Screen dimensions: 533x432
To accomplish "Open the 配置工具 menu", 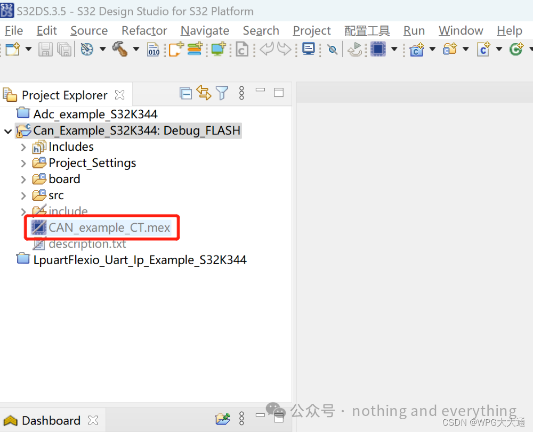I will (367, 30).
